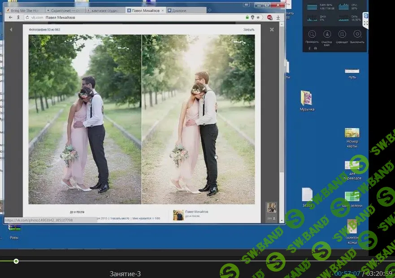Image resolution: width=395 pixels, height=278 pixels.
Task: Click the video progress slider handle
Action: pyautogui.click(x=16, y=261)
